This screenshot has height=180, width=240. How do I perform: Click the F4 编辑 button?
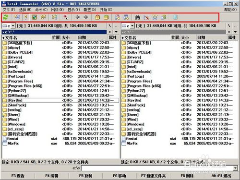tap(52, 176)
